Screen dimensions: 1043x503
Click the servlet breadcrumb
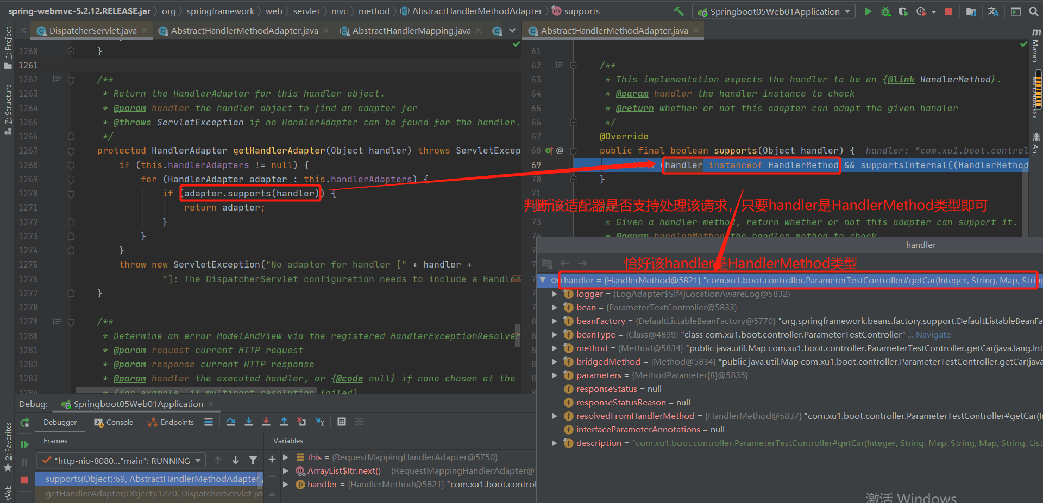pyautogui.click(x=306, y=11)
